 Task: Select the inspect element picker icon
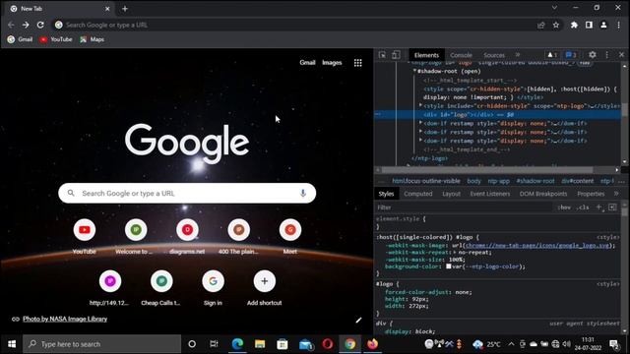tap(382, 55)
